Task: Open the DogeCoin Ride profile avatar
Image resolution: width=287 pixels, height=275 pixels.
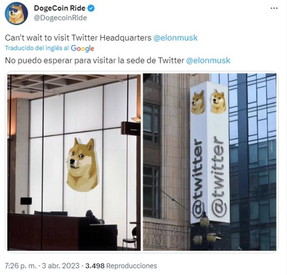Action: [17, 13]
